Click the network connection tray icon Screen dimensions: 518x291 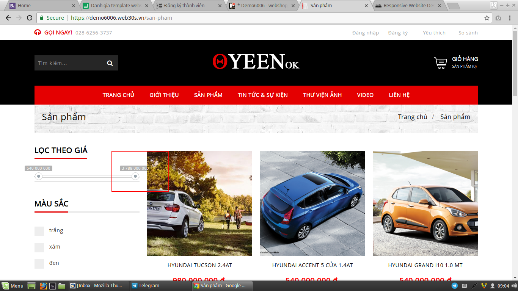[474, 286]
